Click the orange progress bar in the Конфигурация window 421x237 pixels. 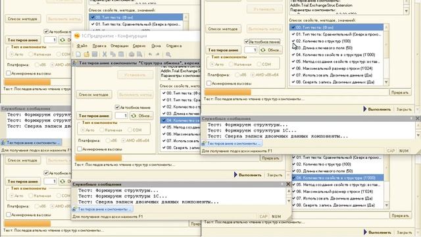pyautogui.click(x=98, y=158)
